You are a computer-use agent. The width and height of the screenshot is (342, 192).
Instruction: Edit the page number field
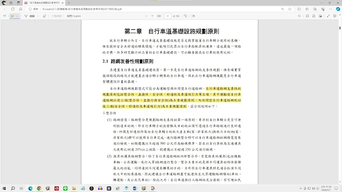coord(167,16)
